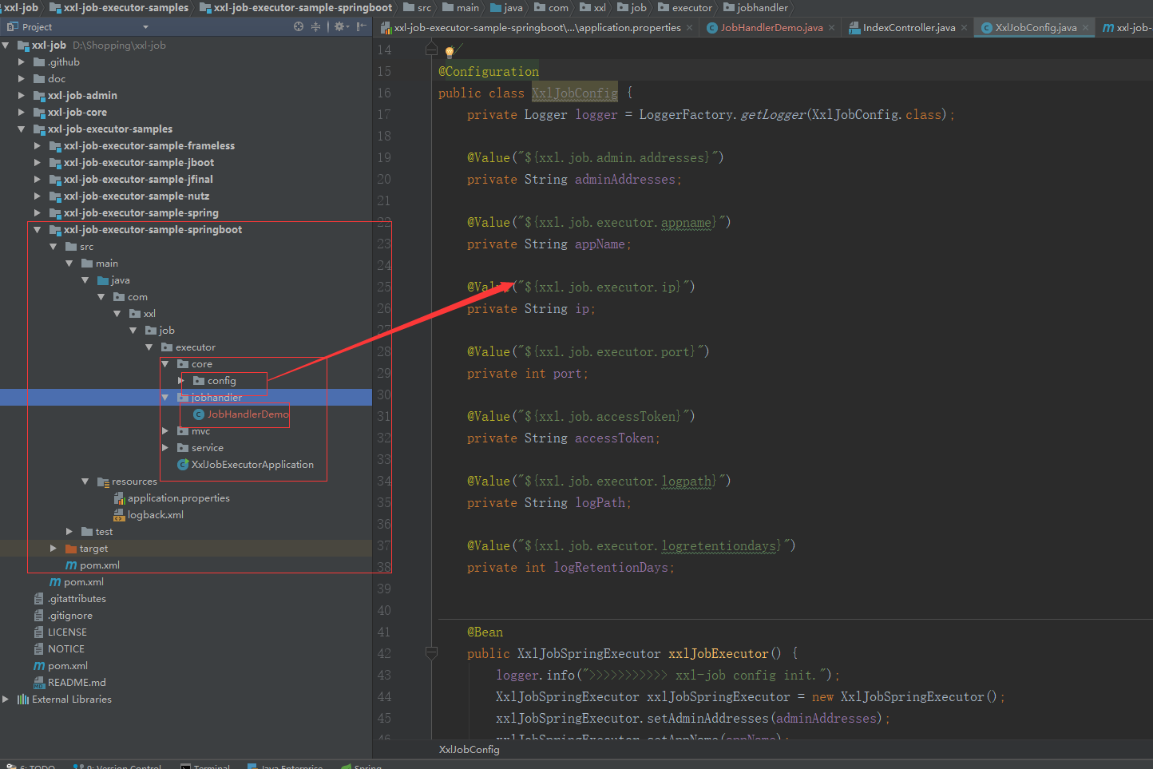This screenshot has height=769, width=1153.
Task: Click the XxlJobConfig class name on line 16
Action: 575,93
